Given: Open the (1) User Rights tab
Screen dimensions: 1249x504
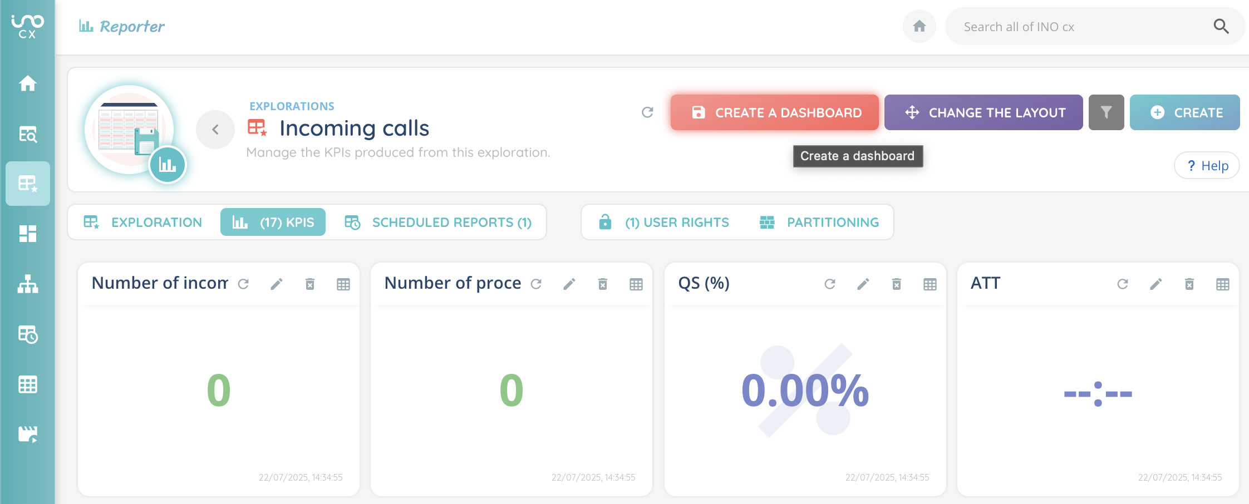Looking at the screenshot, I should coord(664,223).
